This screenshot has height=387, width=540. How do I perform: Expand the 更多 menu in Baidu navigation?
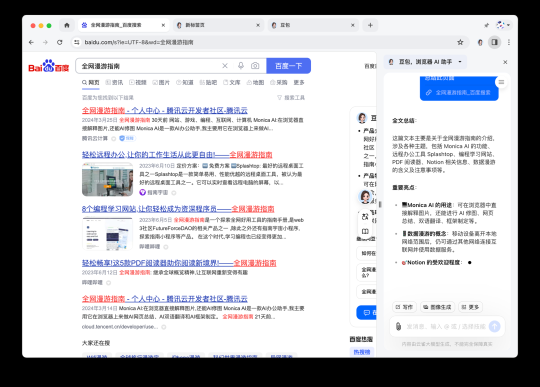[298, 82]
